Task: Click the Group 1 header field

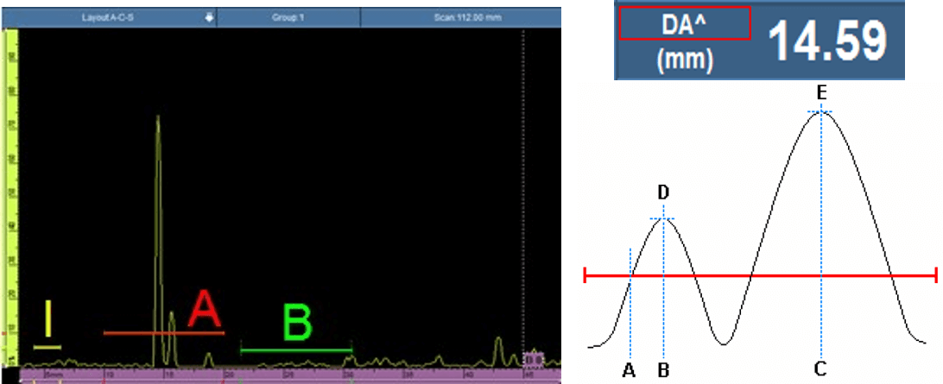Action: pyautogui.click(x=288, y=16)
